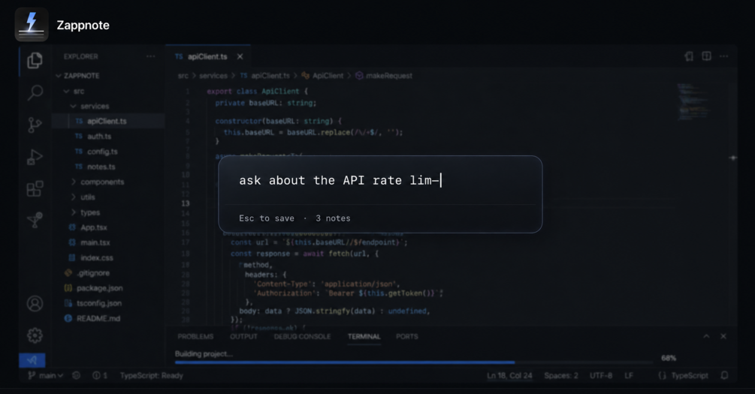Open the Accounts profile icon
The image size is (755, 394).
pos(35,303)
